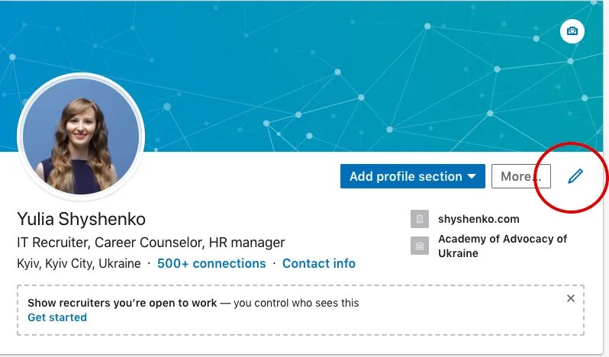609x357 pixels.
Task: Click the pencil edit profile icon
Action: tap(575, 176)
